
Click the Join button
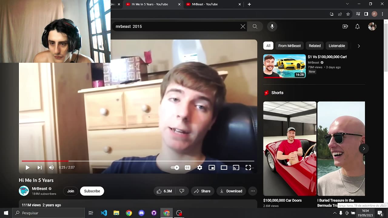[71, 191]
